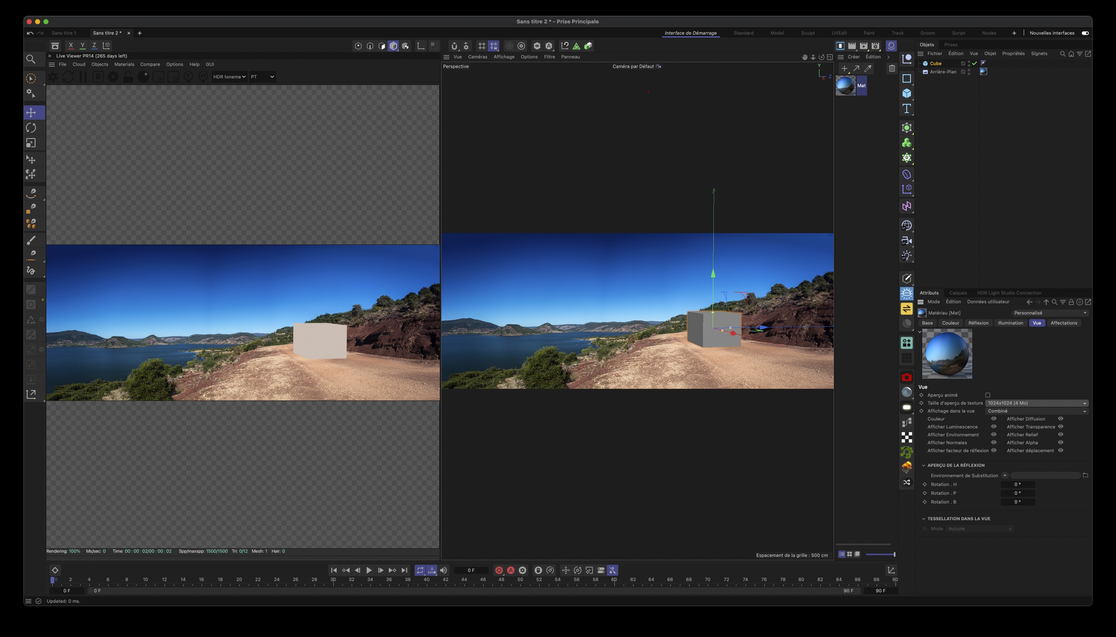Click the green triangle polygon icon in toolbar
This screenshot has height=637, width=1116.
(x=576, y=46)
